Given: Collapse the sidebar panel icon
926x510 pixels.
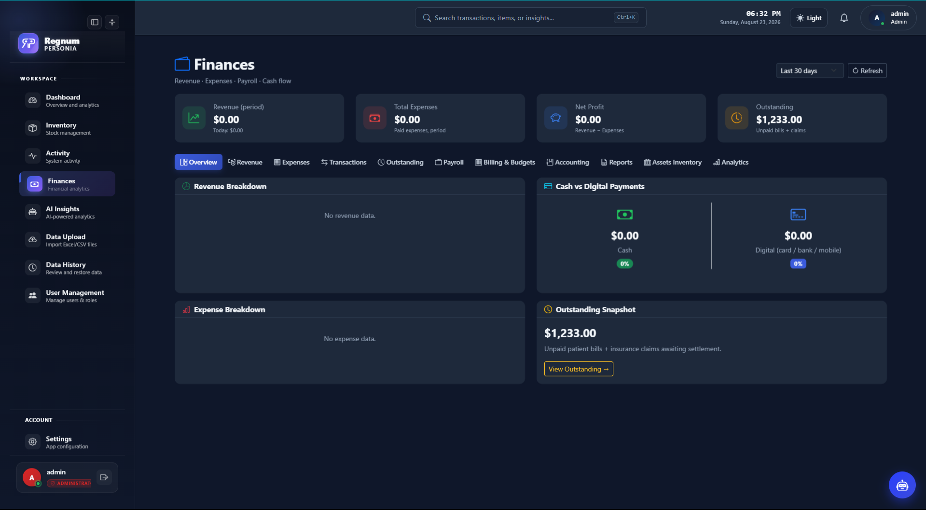Looking at the screenshot, I should 95,22.
